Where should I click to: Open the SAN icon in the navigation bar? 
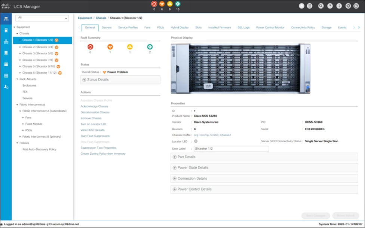(x=6, y=53)
